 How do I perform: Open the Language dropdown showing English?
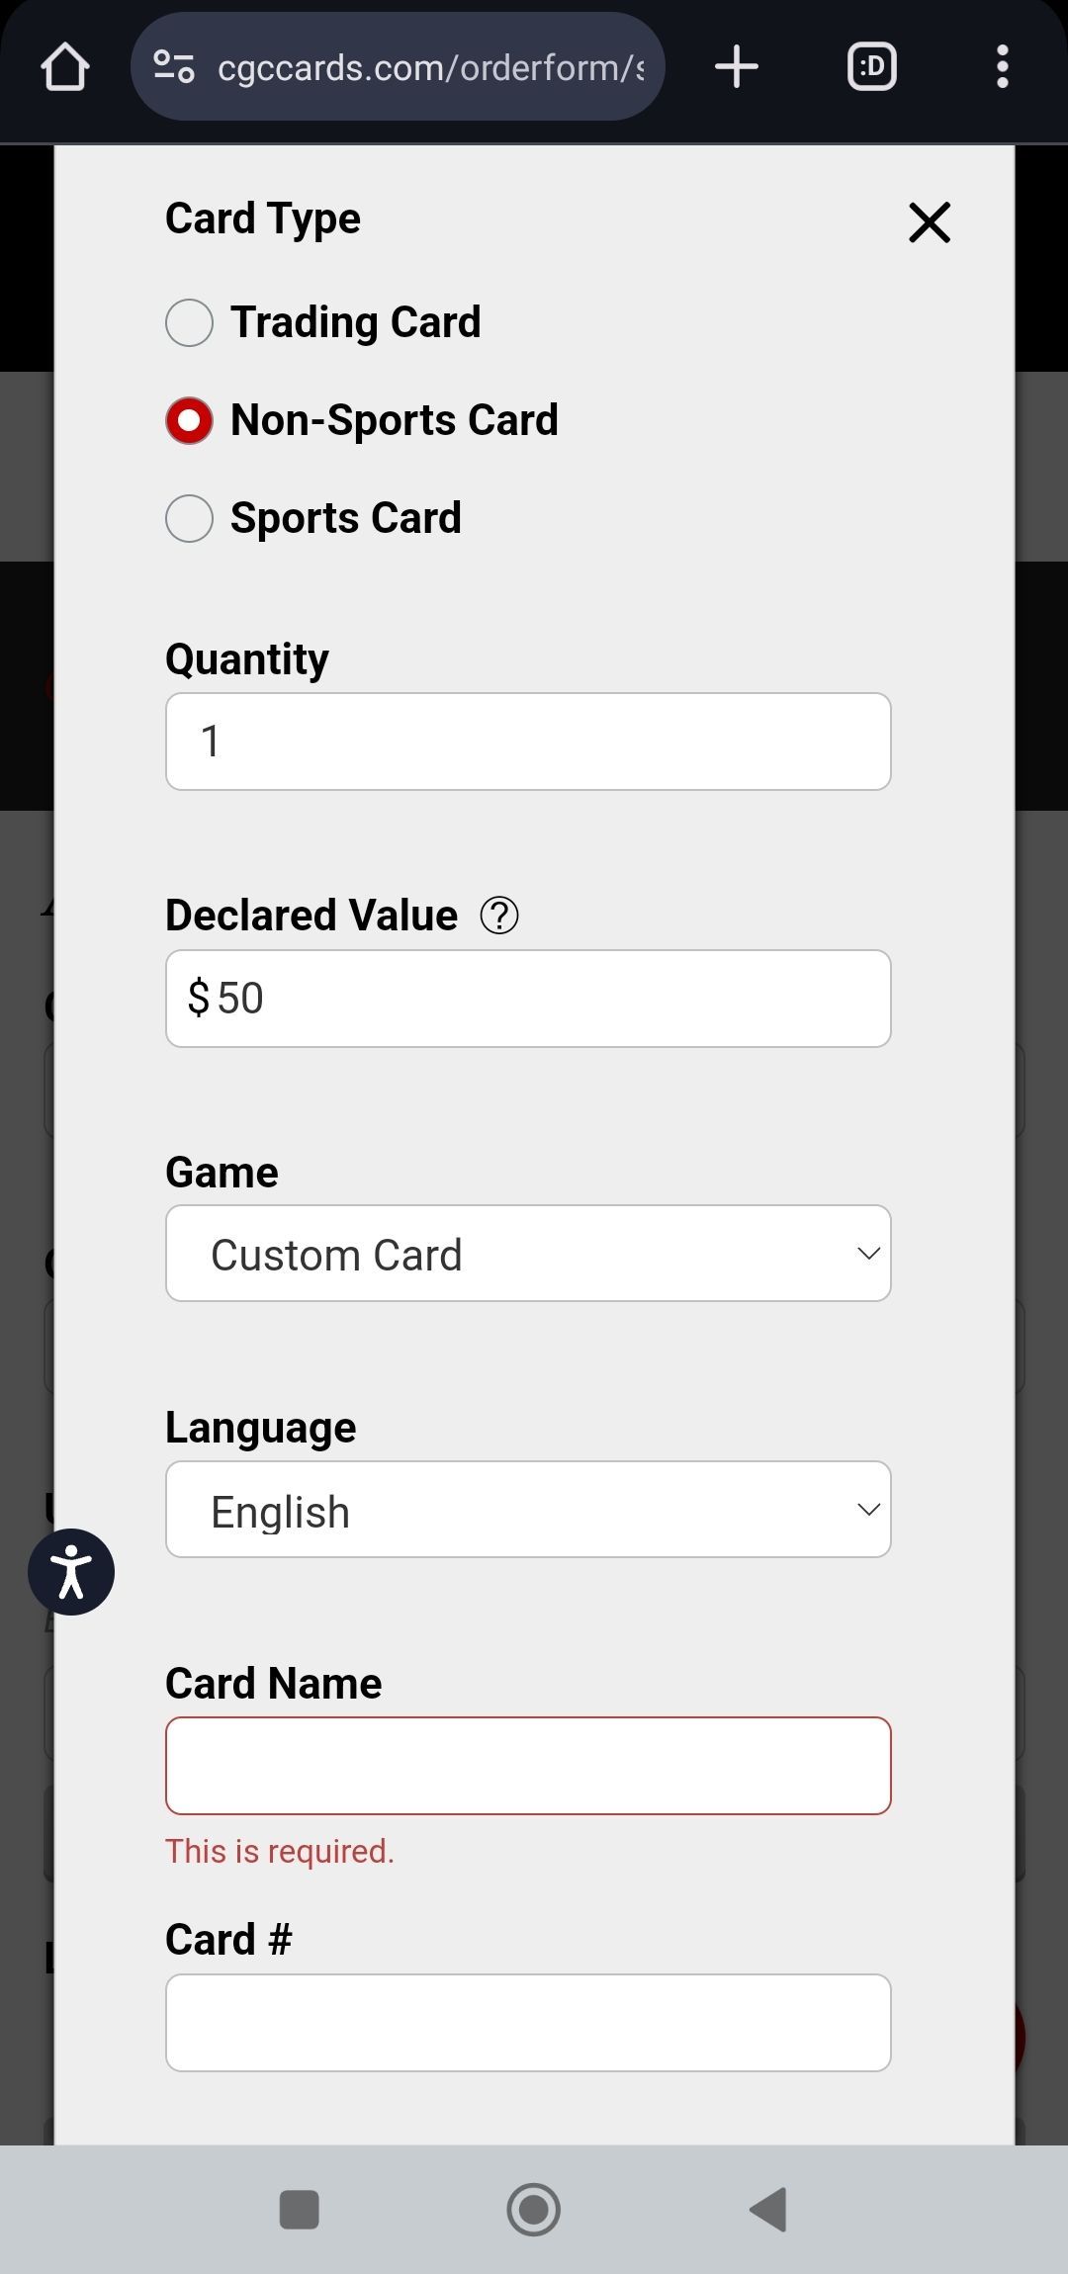point(528,1510)
